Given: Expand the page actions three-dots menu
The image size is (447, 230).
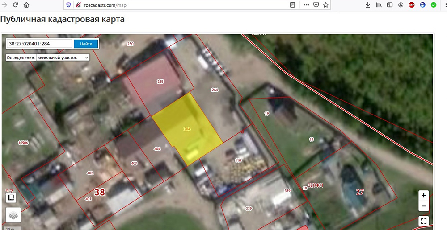Looking at the screenshot, I should pos(306,5).
